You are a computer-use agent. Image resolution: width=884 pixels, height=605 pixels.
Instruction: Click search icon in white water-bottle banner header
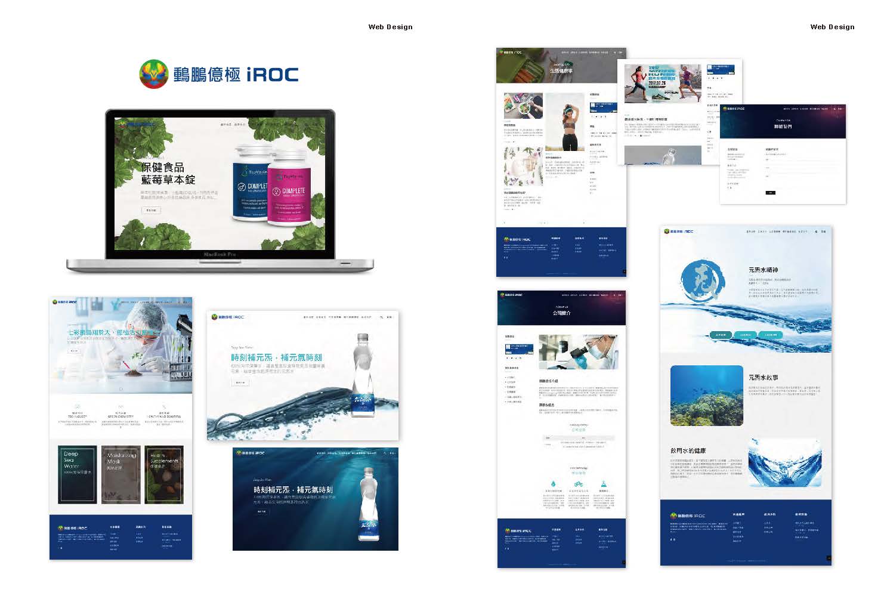[381, 317]
